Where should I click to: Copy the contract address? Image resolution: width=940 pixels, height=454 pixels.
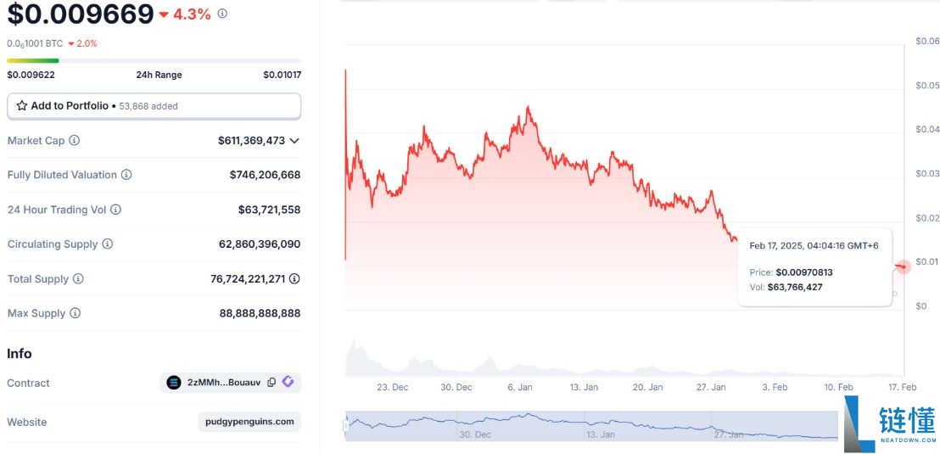(x=271, y=383)
